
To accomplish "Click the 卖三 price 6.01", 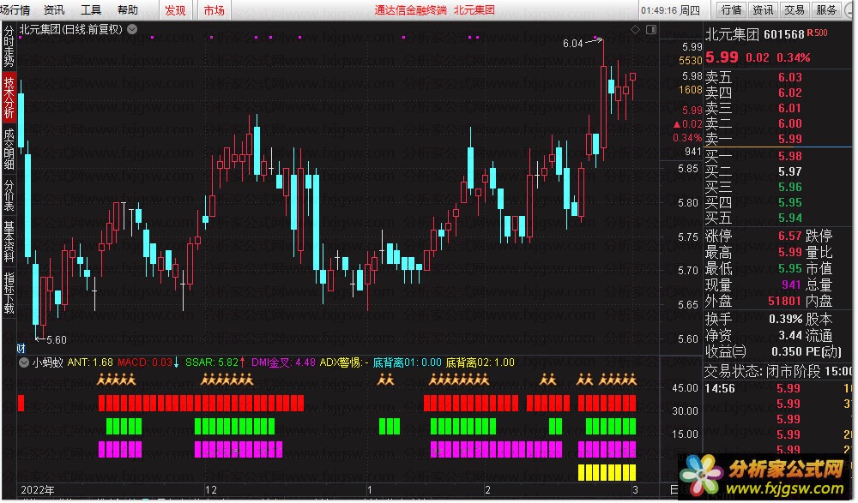I will 789,108.
